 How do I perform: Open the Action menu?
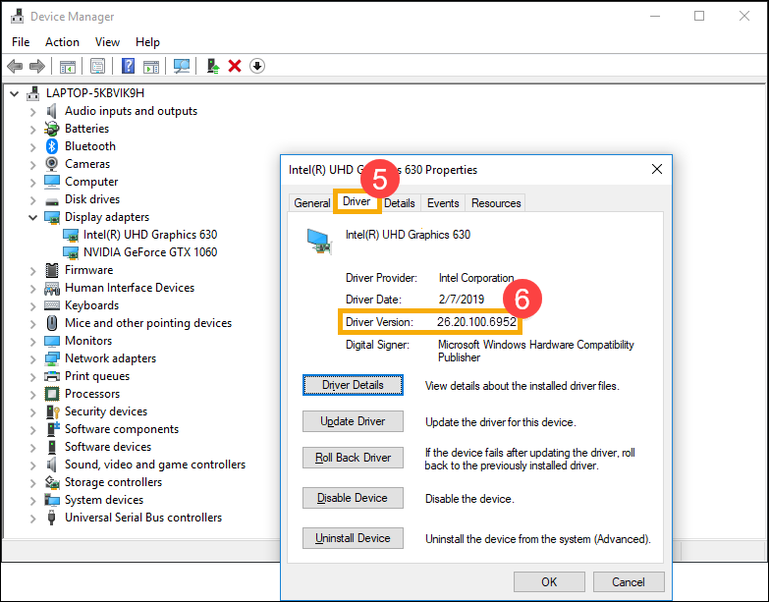[62, 42]
